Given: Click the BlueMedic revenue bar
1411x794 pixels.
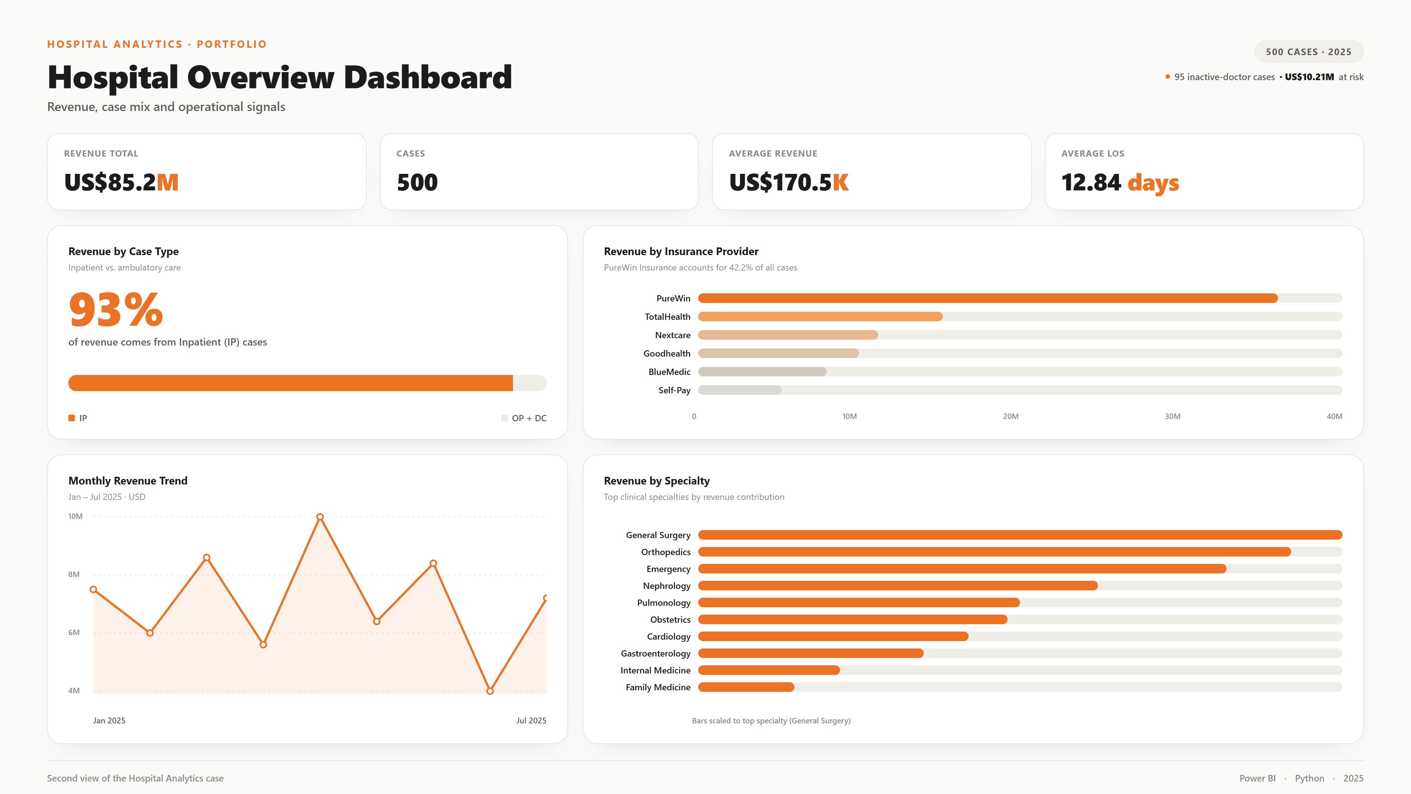Looking at the screenshot, I should (762, 372).
